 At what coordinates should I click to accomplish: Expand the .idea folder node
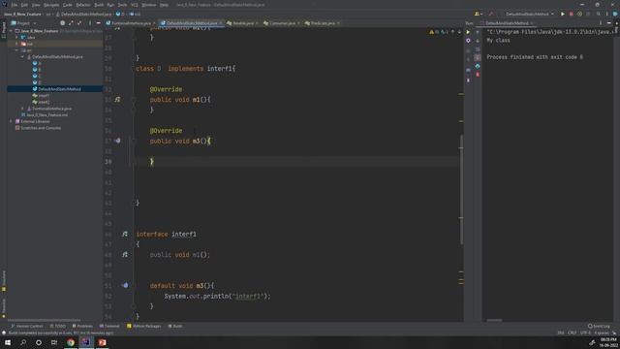(17, 38)
